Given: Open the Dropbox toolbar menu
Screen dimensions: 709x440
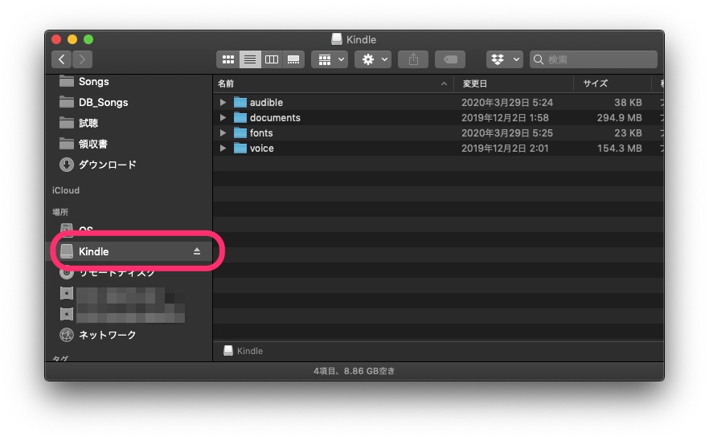Looking at the screenshot, I should click(x=505, y=59).
